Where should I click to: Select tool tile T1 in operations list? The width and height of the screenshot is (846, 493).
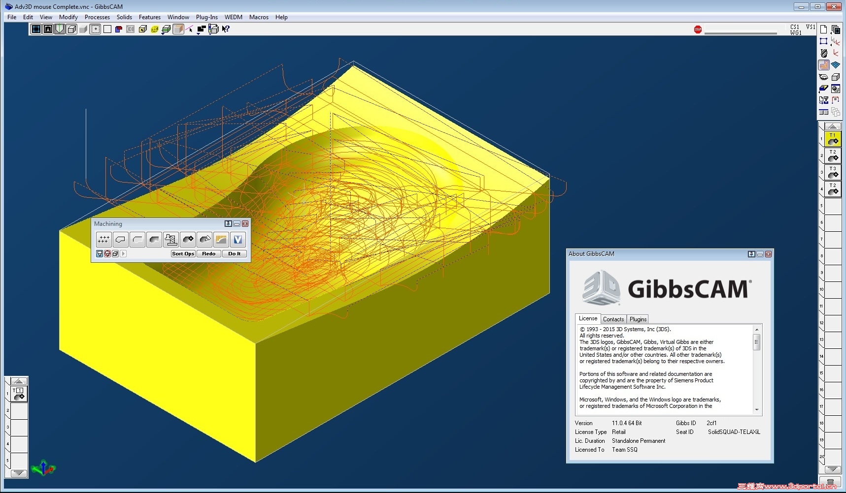(x=832, y=139)
